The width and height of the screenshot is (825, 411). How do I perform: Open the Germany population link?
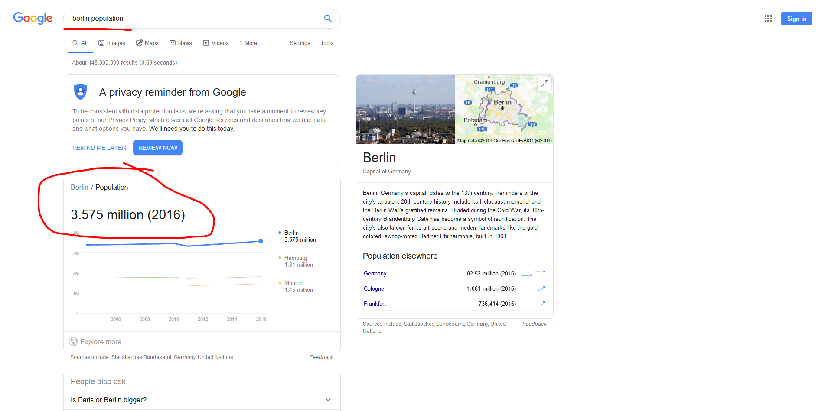375,273
